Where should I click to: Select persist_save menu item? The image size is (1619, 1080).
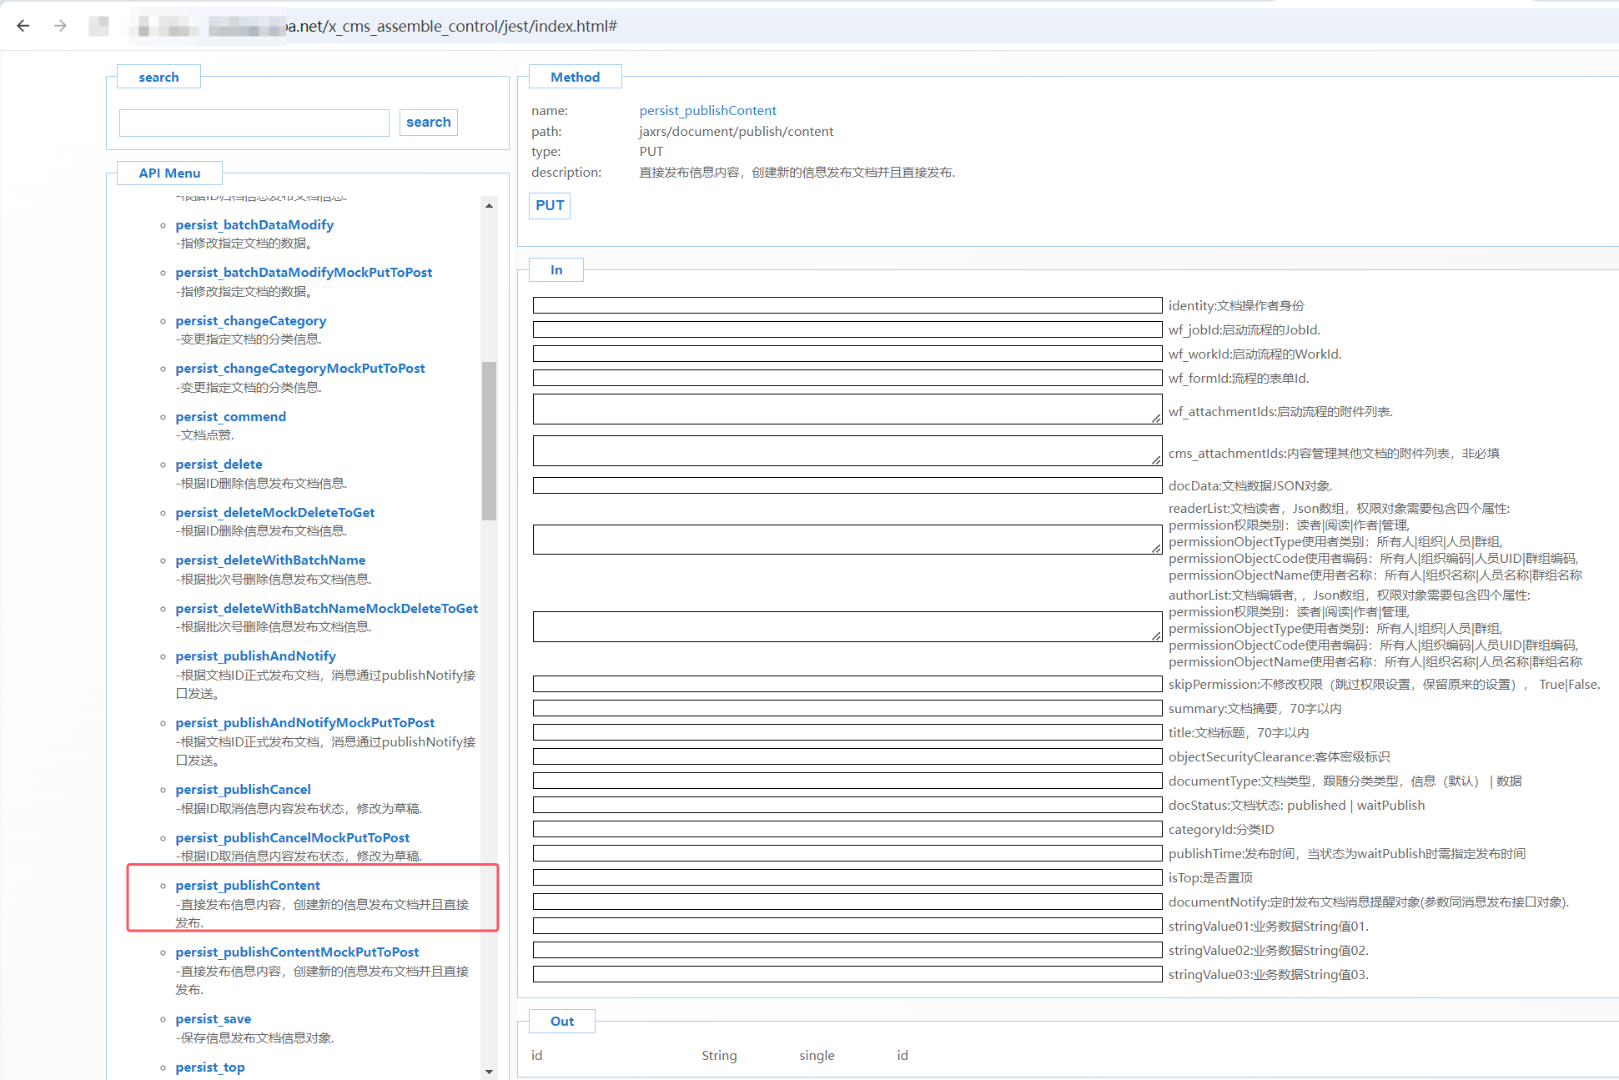point(213,1019)
